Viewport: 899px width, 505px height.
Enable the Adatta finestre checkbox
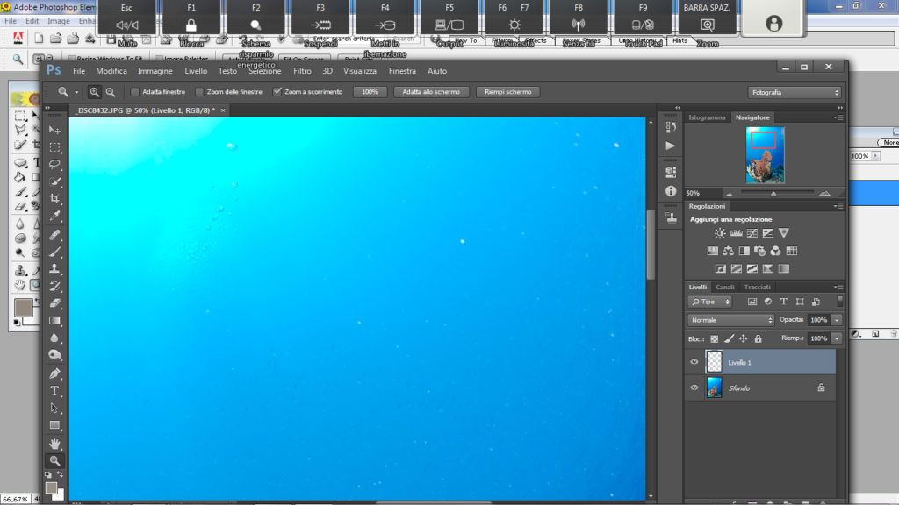134,91
